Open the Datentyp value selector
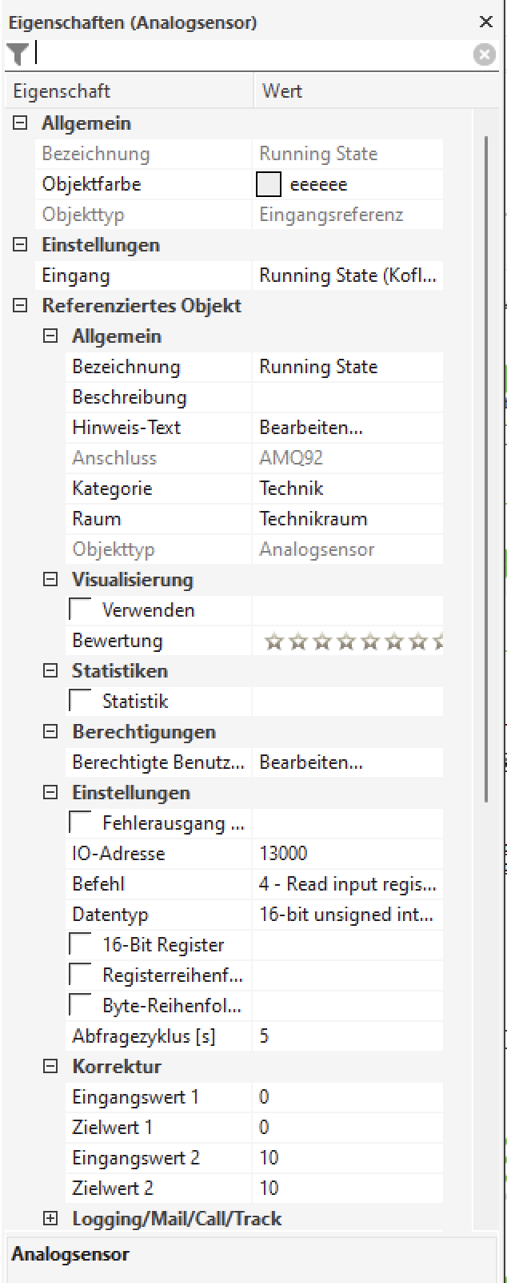The image size is (507, 1283). tap(347, 915)
